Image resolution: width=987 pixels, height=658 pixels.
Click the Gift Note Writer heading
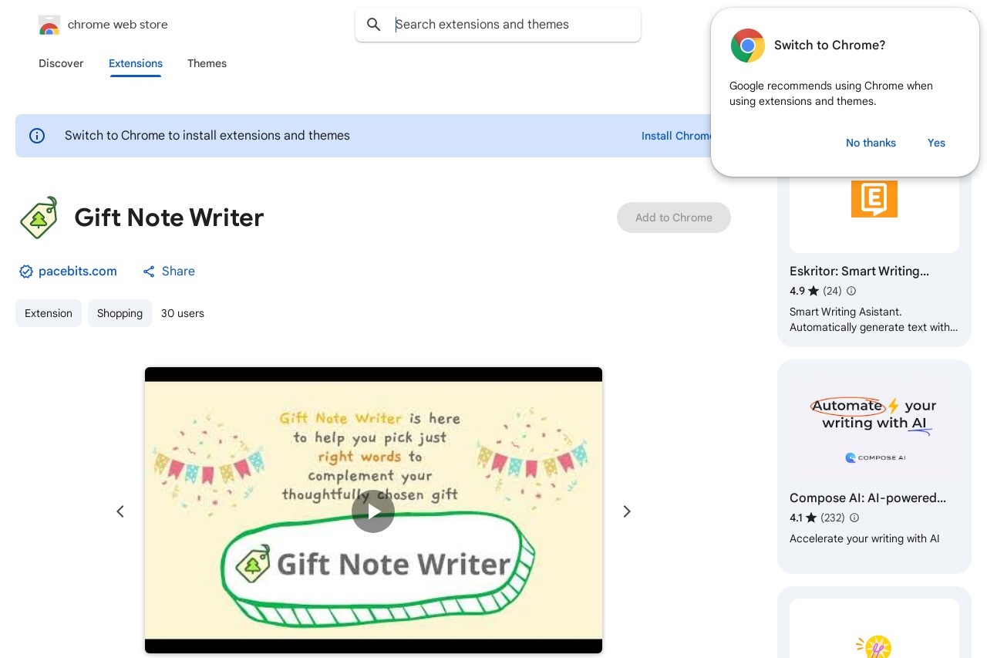pyautogui.click(x=169, y=218)
